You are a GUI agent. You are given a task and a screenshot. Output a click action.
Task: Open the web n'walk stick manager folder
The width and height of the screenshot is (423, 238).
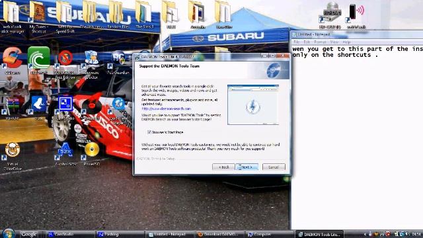point(12,16)
